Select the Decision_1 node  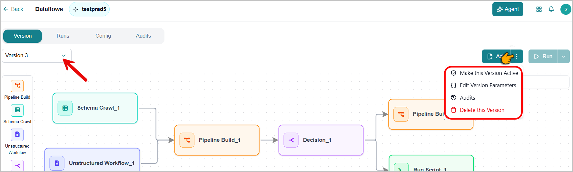click(x=321, y=140)
